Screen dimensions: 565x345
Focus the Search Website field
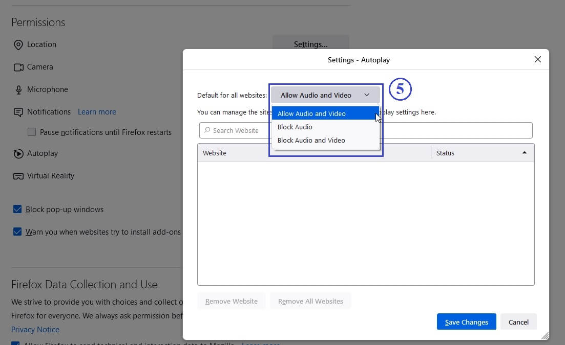click(366, 130)
